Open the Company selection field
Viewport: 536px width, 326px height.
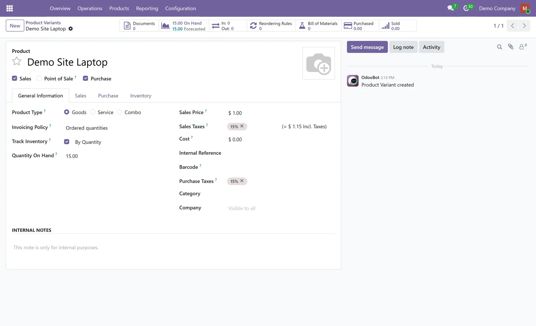click(281, 208)
